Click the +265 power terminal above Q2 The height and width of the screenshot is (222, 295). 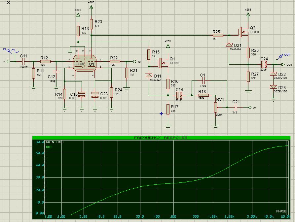point(248,14)
